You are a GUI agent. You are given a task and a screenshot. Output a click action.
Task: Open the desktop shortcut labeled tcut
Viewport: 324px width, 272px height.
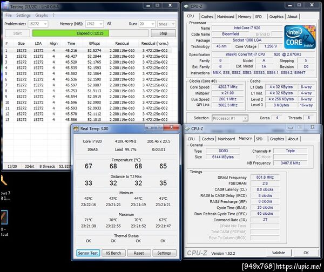pos(4,223)
